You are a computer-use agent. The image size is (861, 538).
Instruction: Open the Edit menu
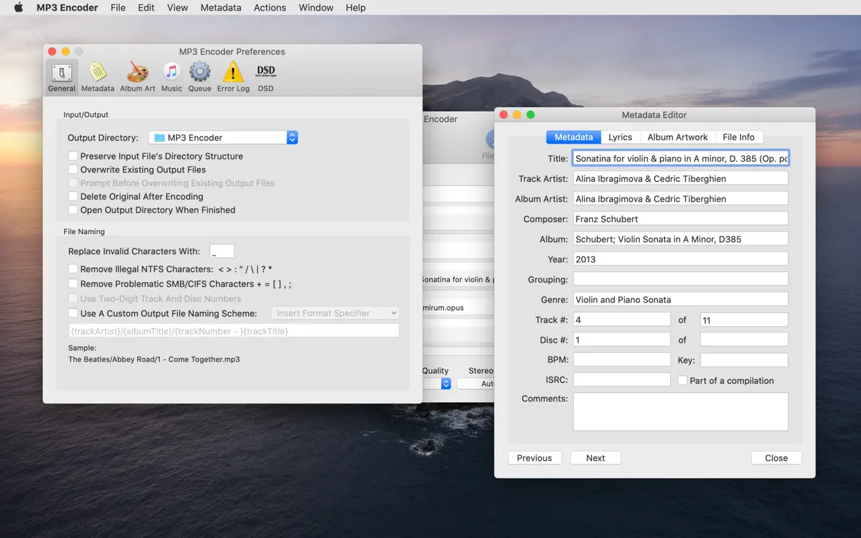(146, 7)
